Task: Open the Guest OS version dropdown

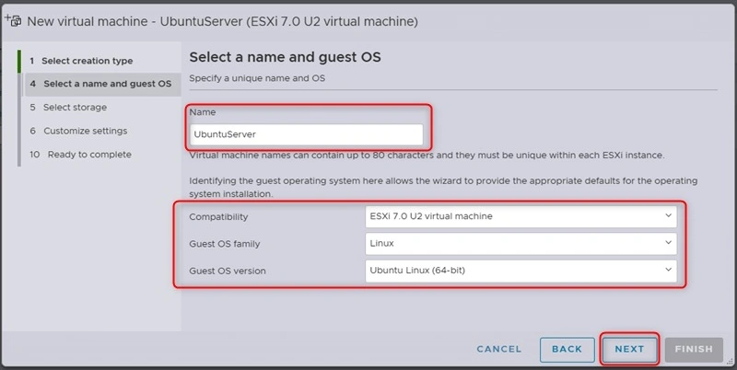Action: (x=521, y=271)
